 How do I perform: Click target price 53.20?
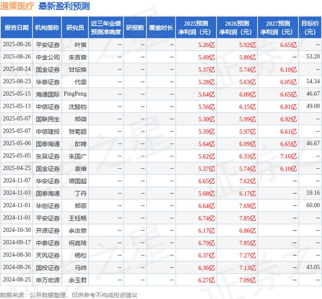pos(313,57)
